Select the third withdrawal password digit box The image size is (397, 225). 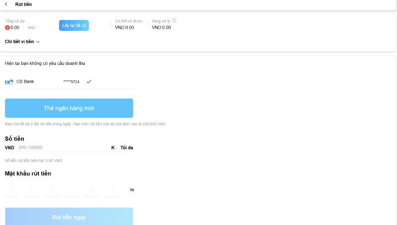pyautogui.click(x=52, y=190)
